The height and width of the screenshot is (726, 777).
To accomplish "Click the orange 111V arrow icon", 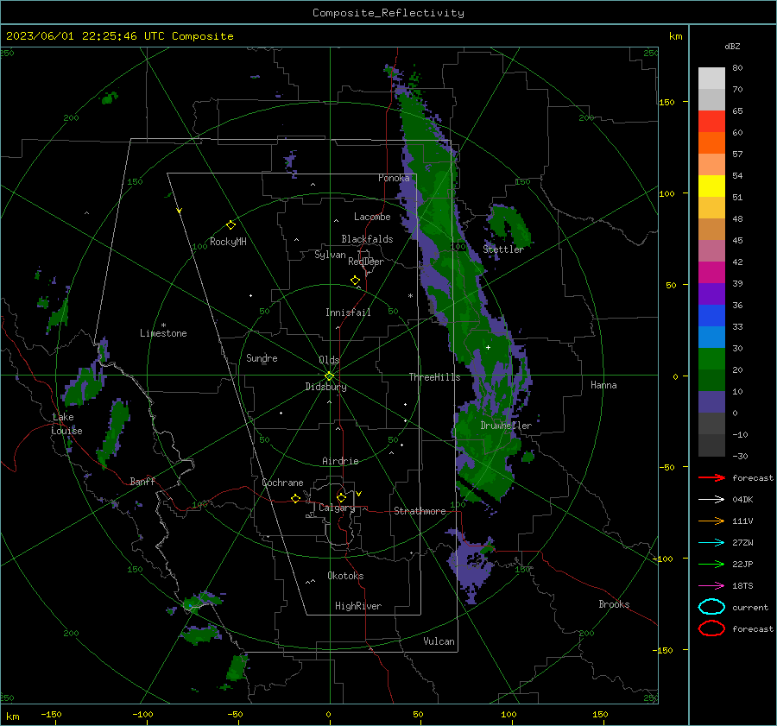I will coord(711,521).
